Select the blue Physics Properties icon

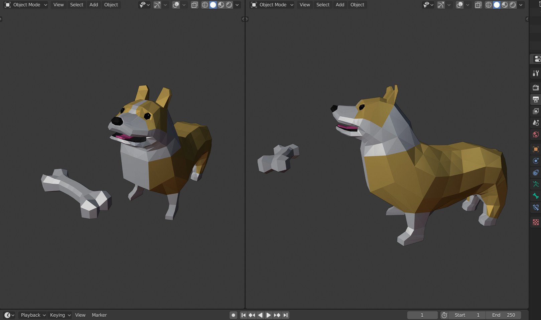(x=535, y=161)
